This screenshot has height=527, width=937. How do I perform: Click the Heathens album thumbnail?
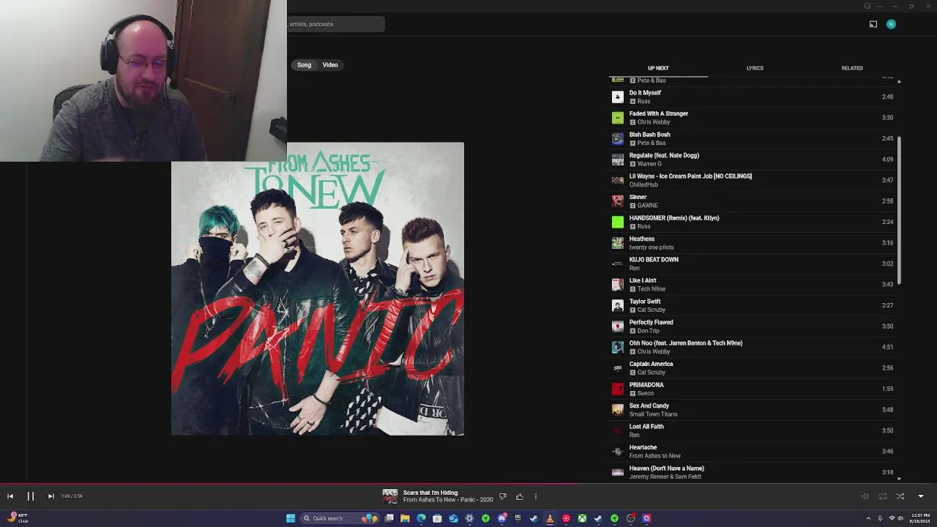618,243
